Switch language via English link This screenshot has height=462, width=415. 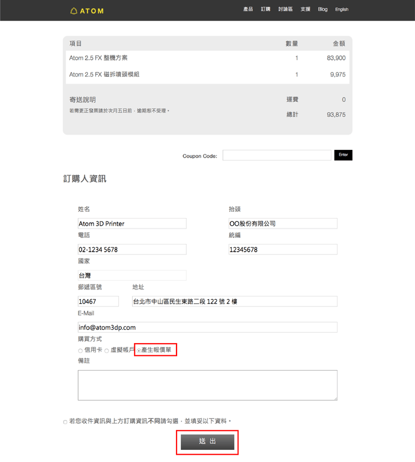[x=341, y=9]
